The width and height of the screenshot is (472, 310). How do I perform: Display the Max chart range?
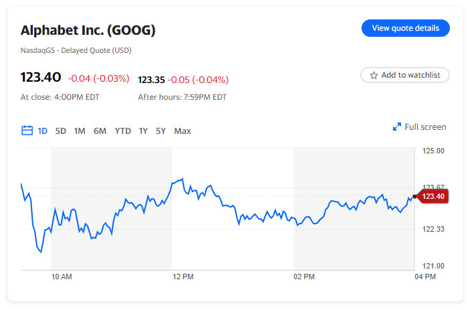[x=182, y=131]
